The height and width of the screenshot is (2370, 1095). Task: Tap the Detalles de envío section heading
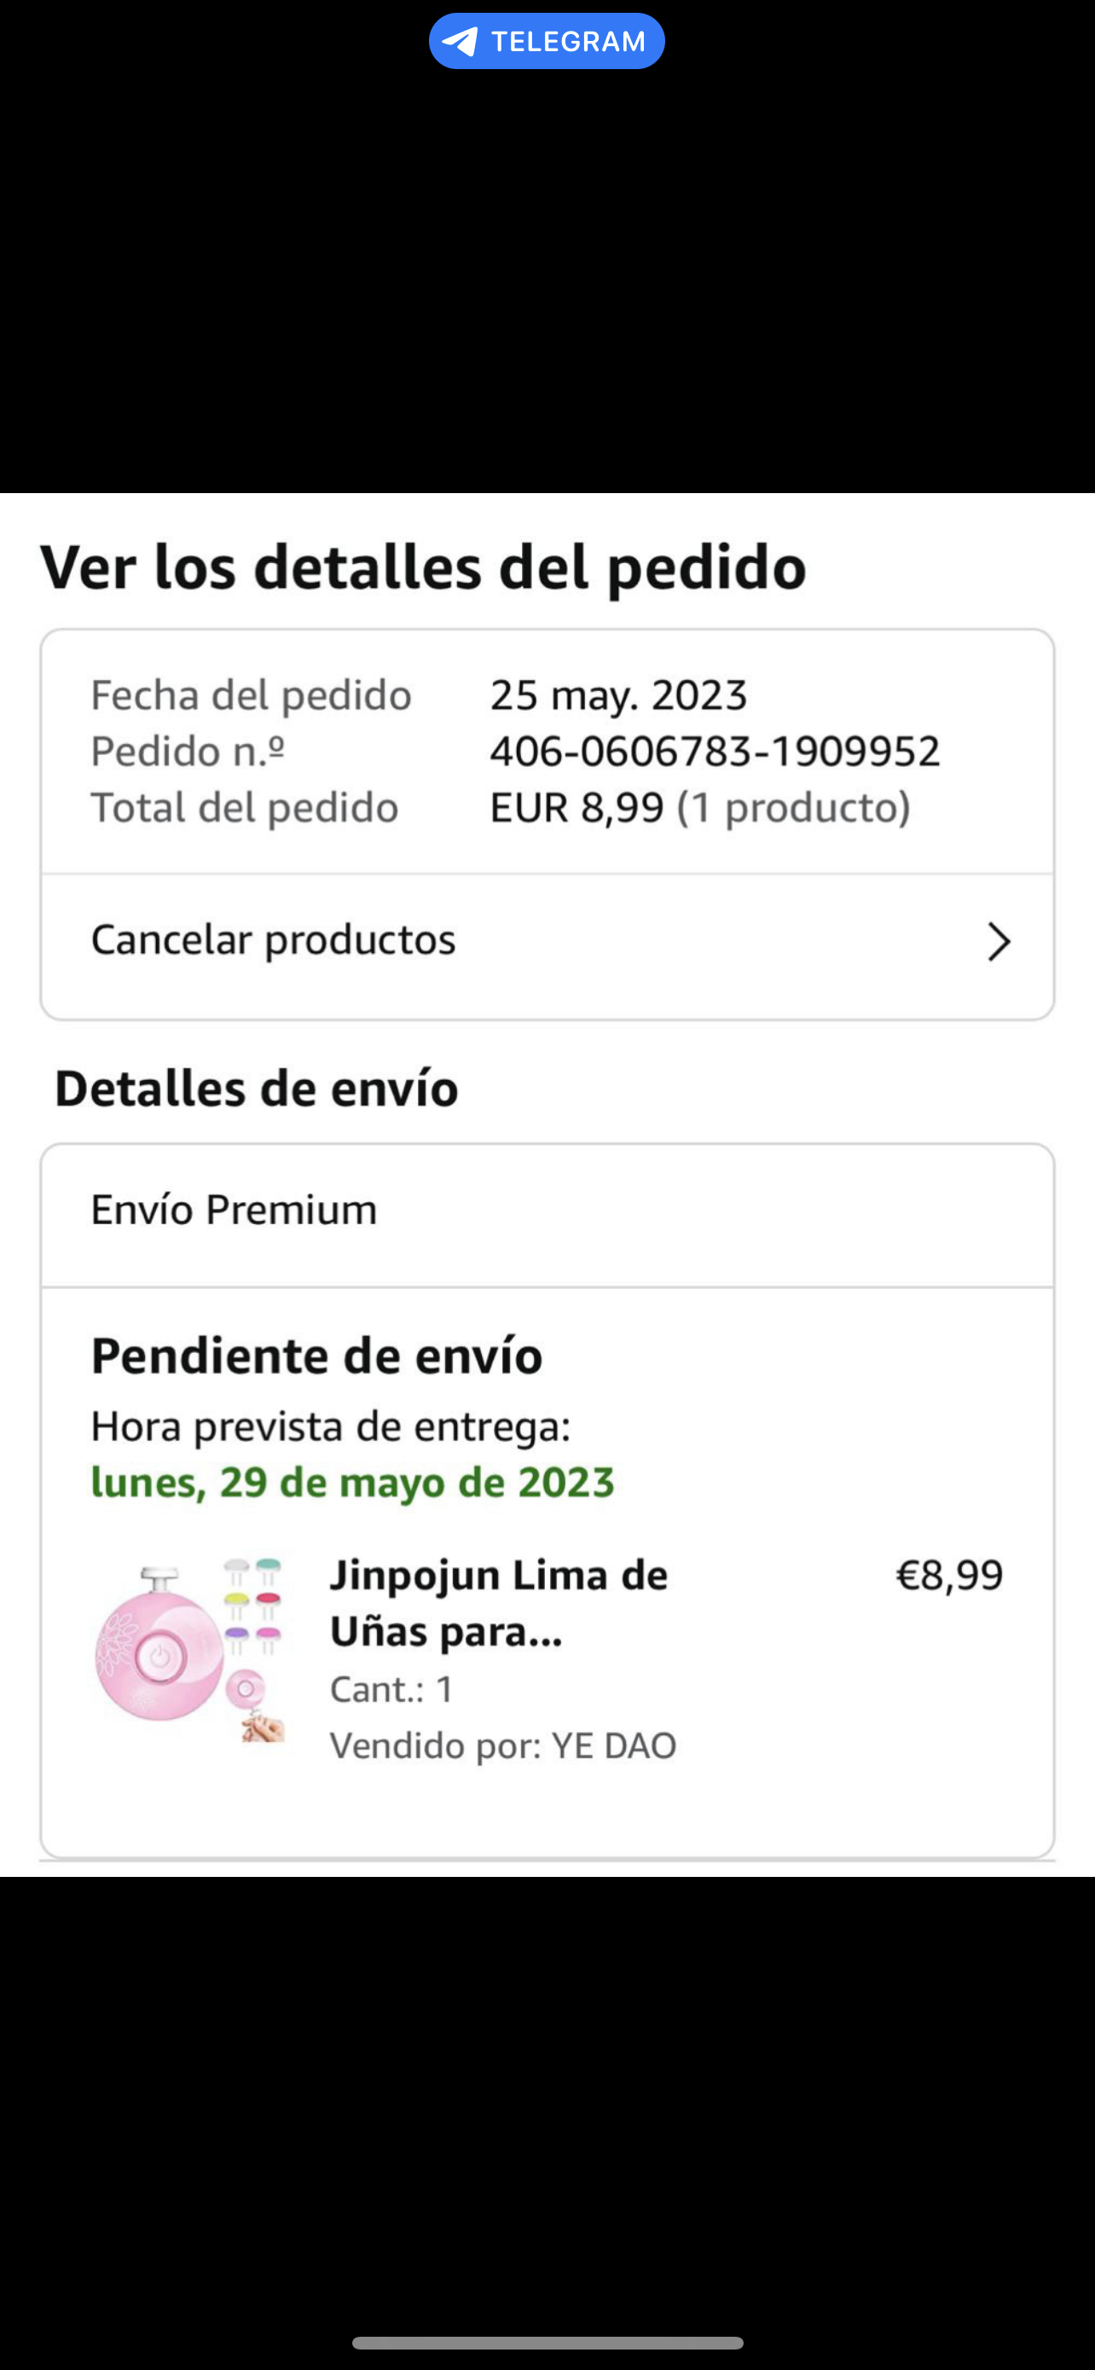(x=257, y=1089)
